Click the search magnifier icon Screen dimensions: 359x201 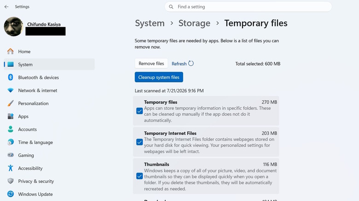tap(171, 7)
